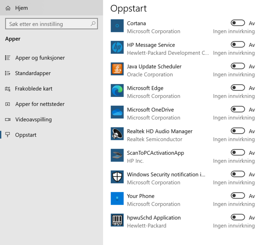Click the Microsoft OneDrive cloud icon
Image resolution: width=262 pixels, height=245 pixels.
117,112
